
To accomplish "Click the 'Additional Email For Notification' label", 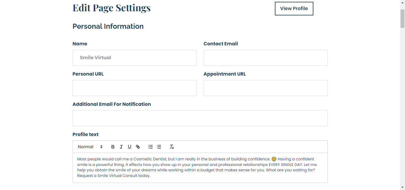I will tap(112, 104).
